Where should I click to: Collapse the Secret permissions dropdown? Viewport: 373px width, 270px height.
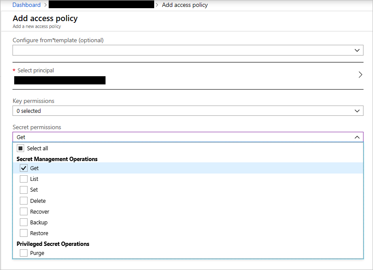pyautogui.click(x=188, y=137)
